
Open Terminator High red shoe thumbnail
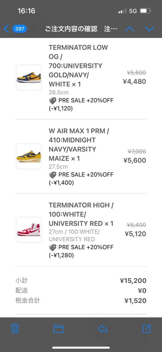tap(29, 230)
